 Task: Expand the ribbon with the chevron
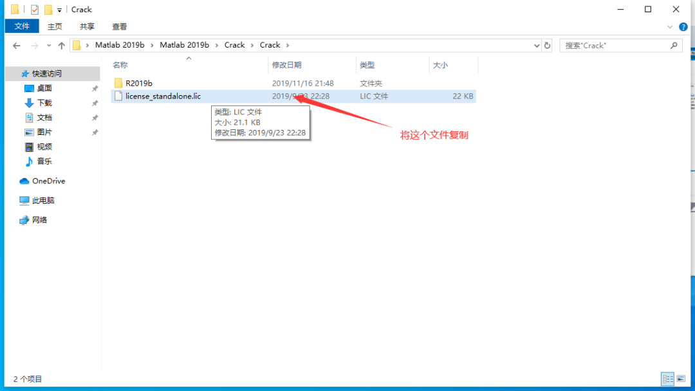670,27
